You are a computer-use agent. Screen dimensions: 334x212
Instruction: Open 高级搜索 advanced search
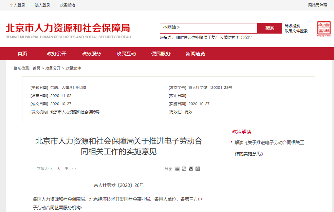292,26
